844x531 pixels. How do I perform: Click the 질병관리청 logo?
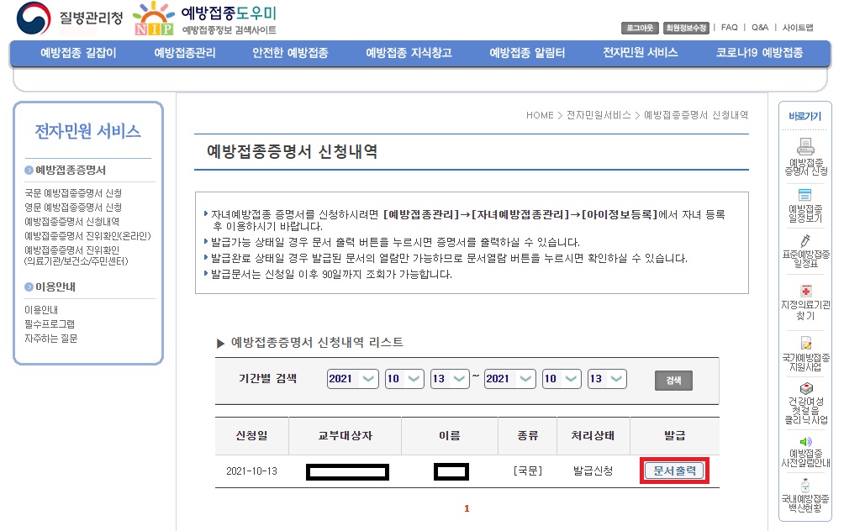coord(70,18)
